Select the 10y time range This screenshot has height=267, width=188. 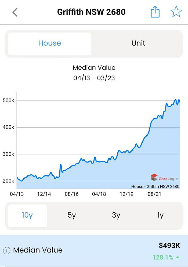coord(27,216)
